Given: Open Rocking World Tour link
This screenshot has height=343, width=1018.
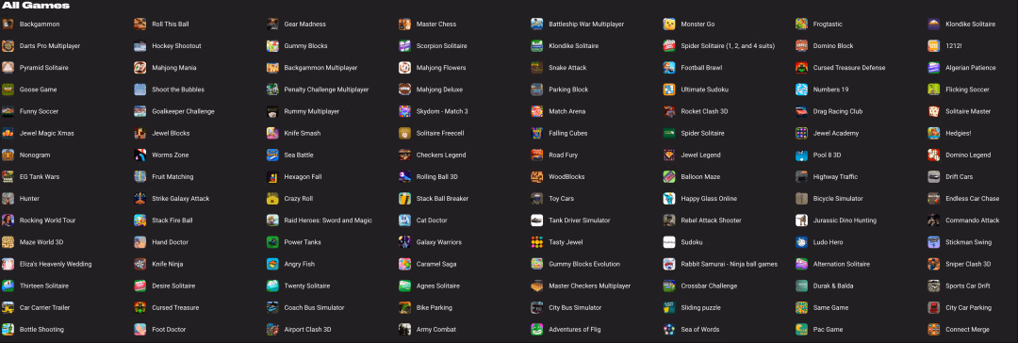Looking at the screenshot, I should [47, 220].
